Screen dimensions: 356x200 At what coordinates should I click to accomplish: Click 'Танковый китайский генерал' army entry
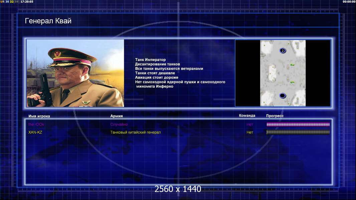coord(136,132)
